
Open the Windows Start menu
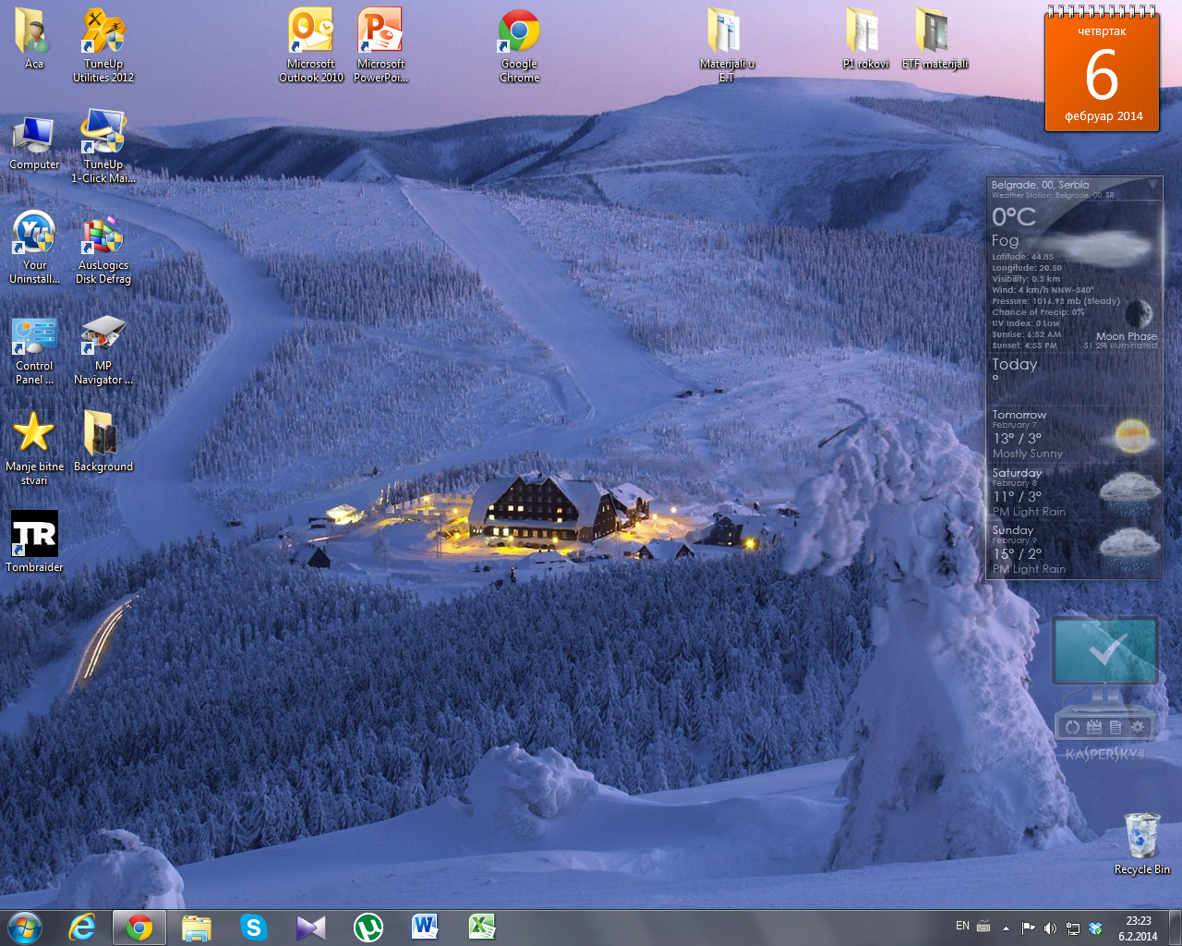[x=25, y=927]
